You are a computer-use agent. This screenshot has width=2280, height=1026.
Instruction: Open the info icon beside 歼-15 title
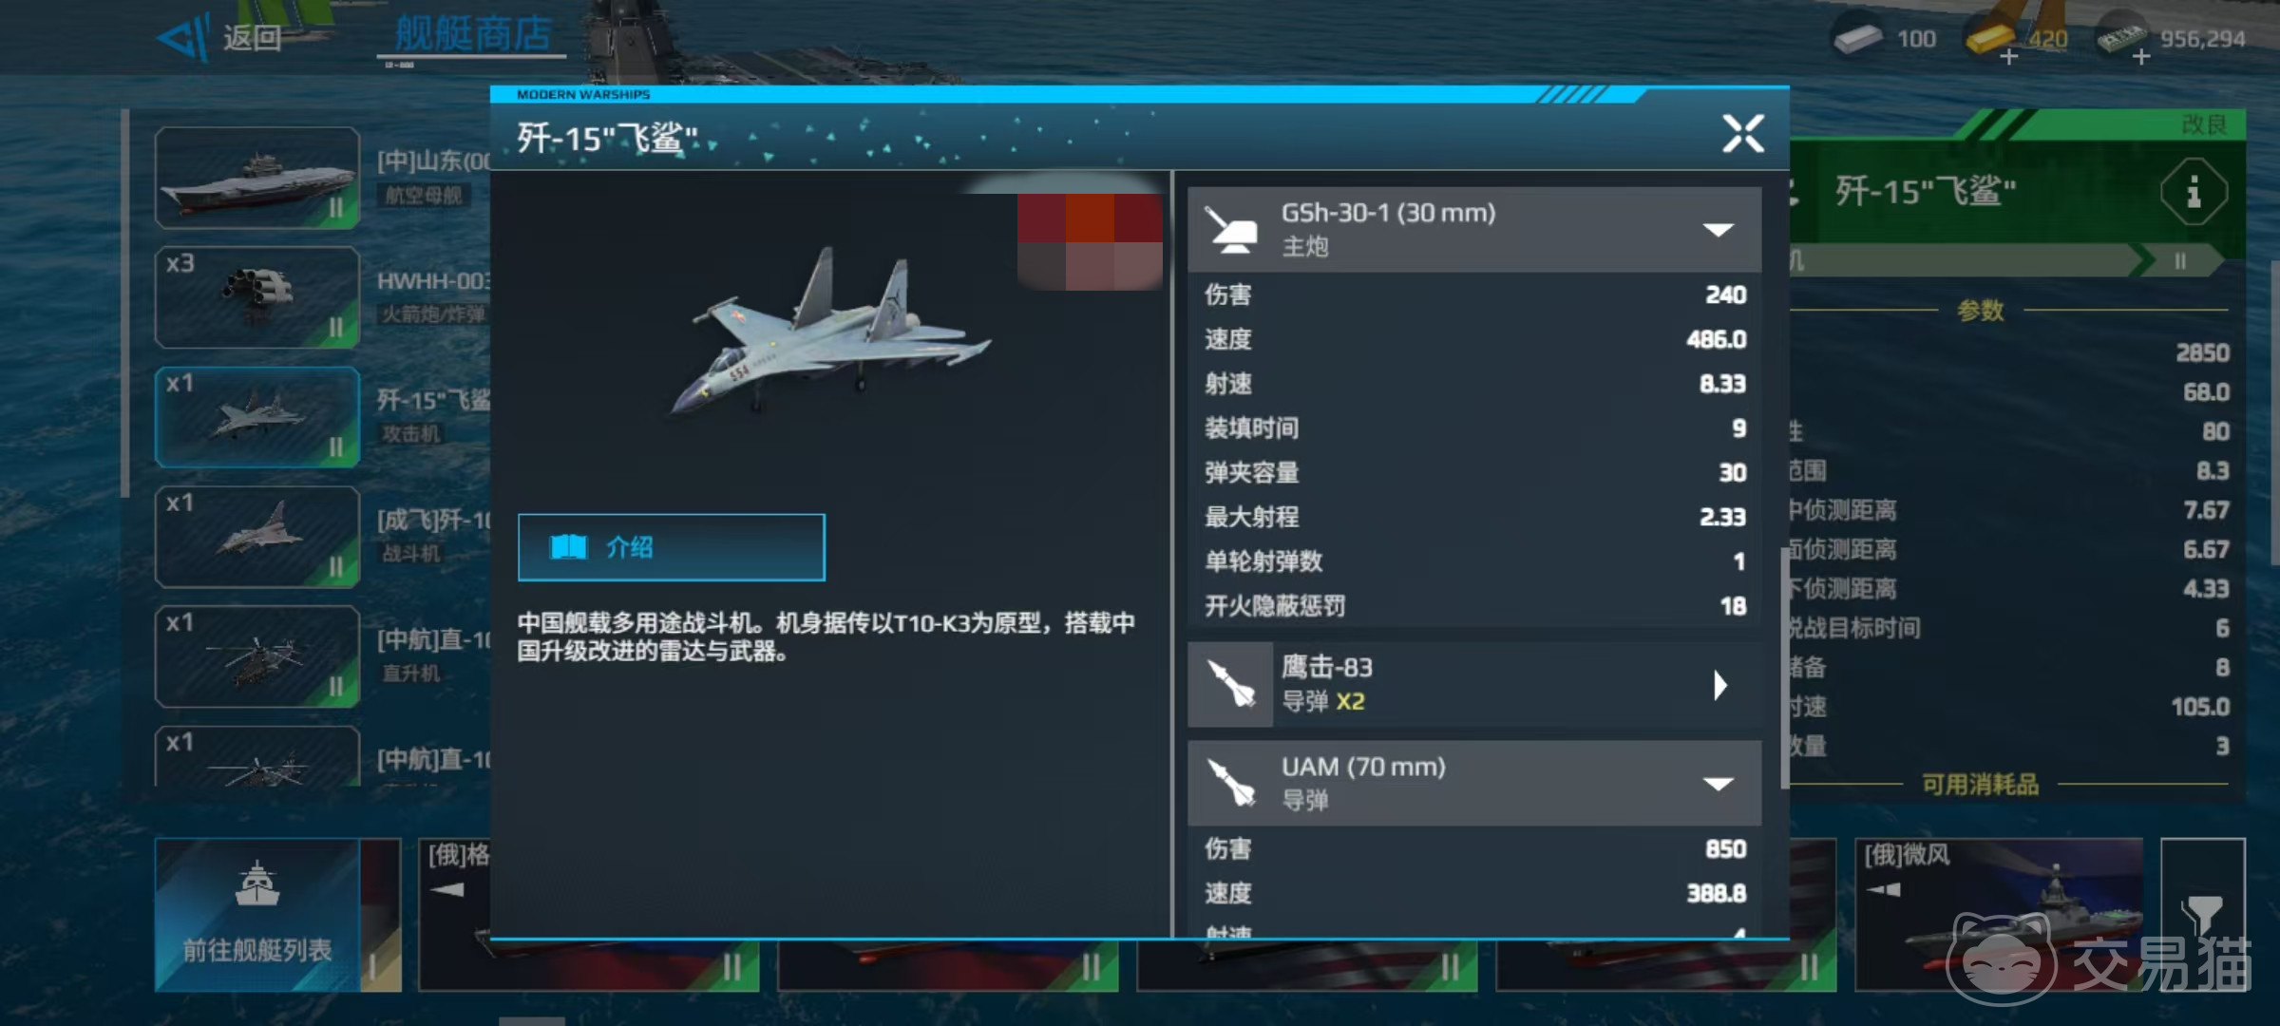[x=2193, y=193]
